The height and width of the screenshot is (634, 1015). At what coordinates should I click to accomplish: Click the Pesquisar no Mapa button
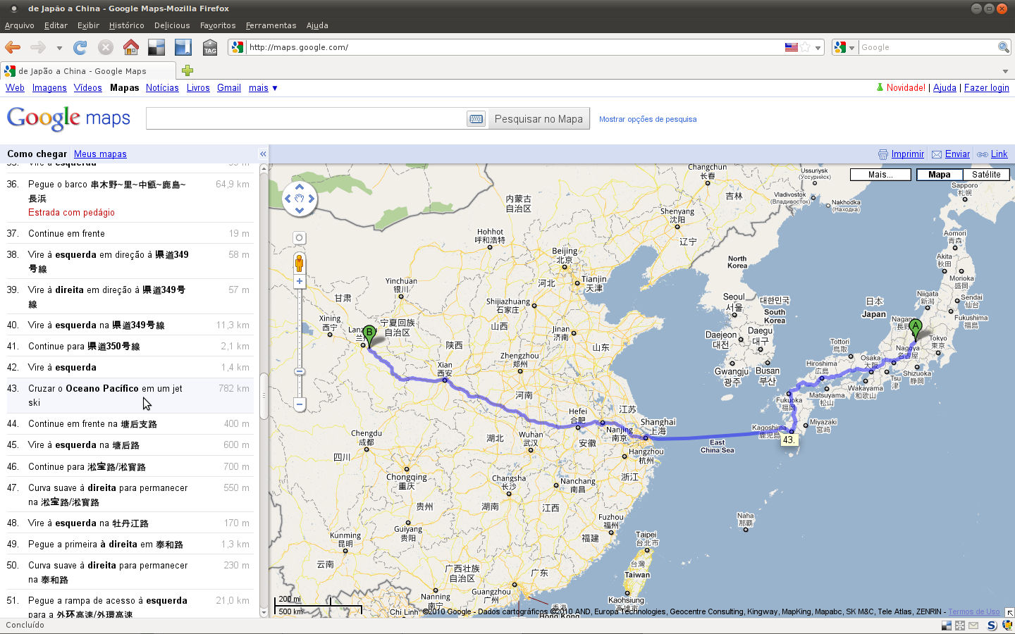(539, 119)
